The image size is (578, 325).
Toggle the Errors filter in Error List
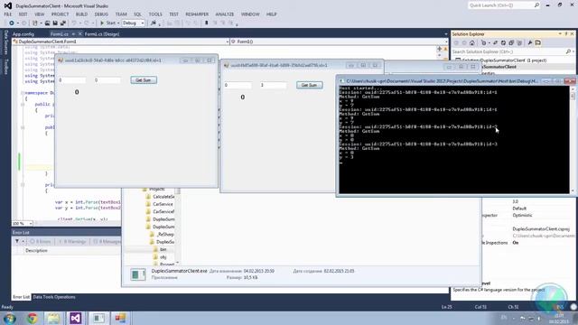click(x=40, y=241)
